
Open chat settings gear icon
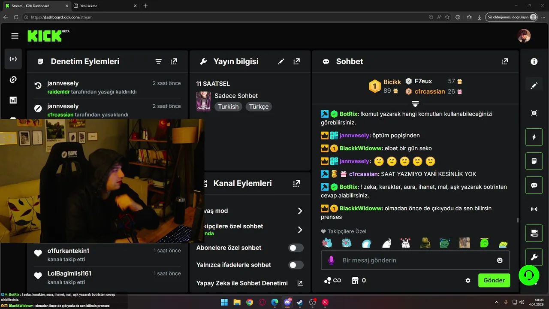(468, 280)
